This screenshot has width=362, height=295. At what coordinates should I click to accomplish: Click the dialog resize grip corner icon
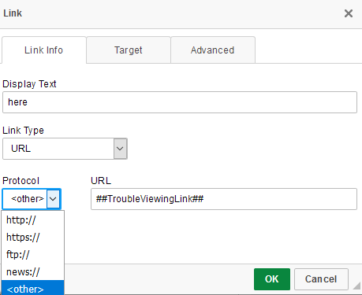356,286
